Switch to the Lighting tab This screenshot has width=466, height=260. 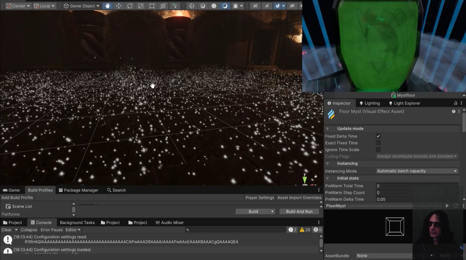[370, 103]
